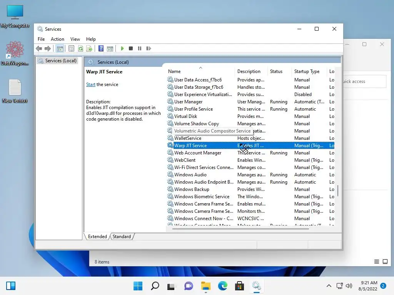This screenshot has height=295, width=394.
Task: Open My Computer desktop icon
Action: [15, 16]
